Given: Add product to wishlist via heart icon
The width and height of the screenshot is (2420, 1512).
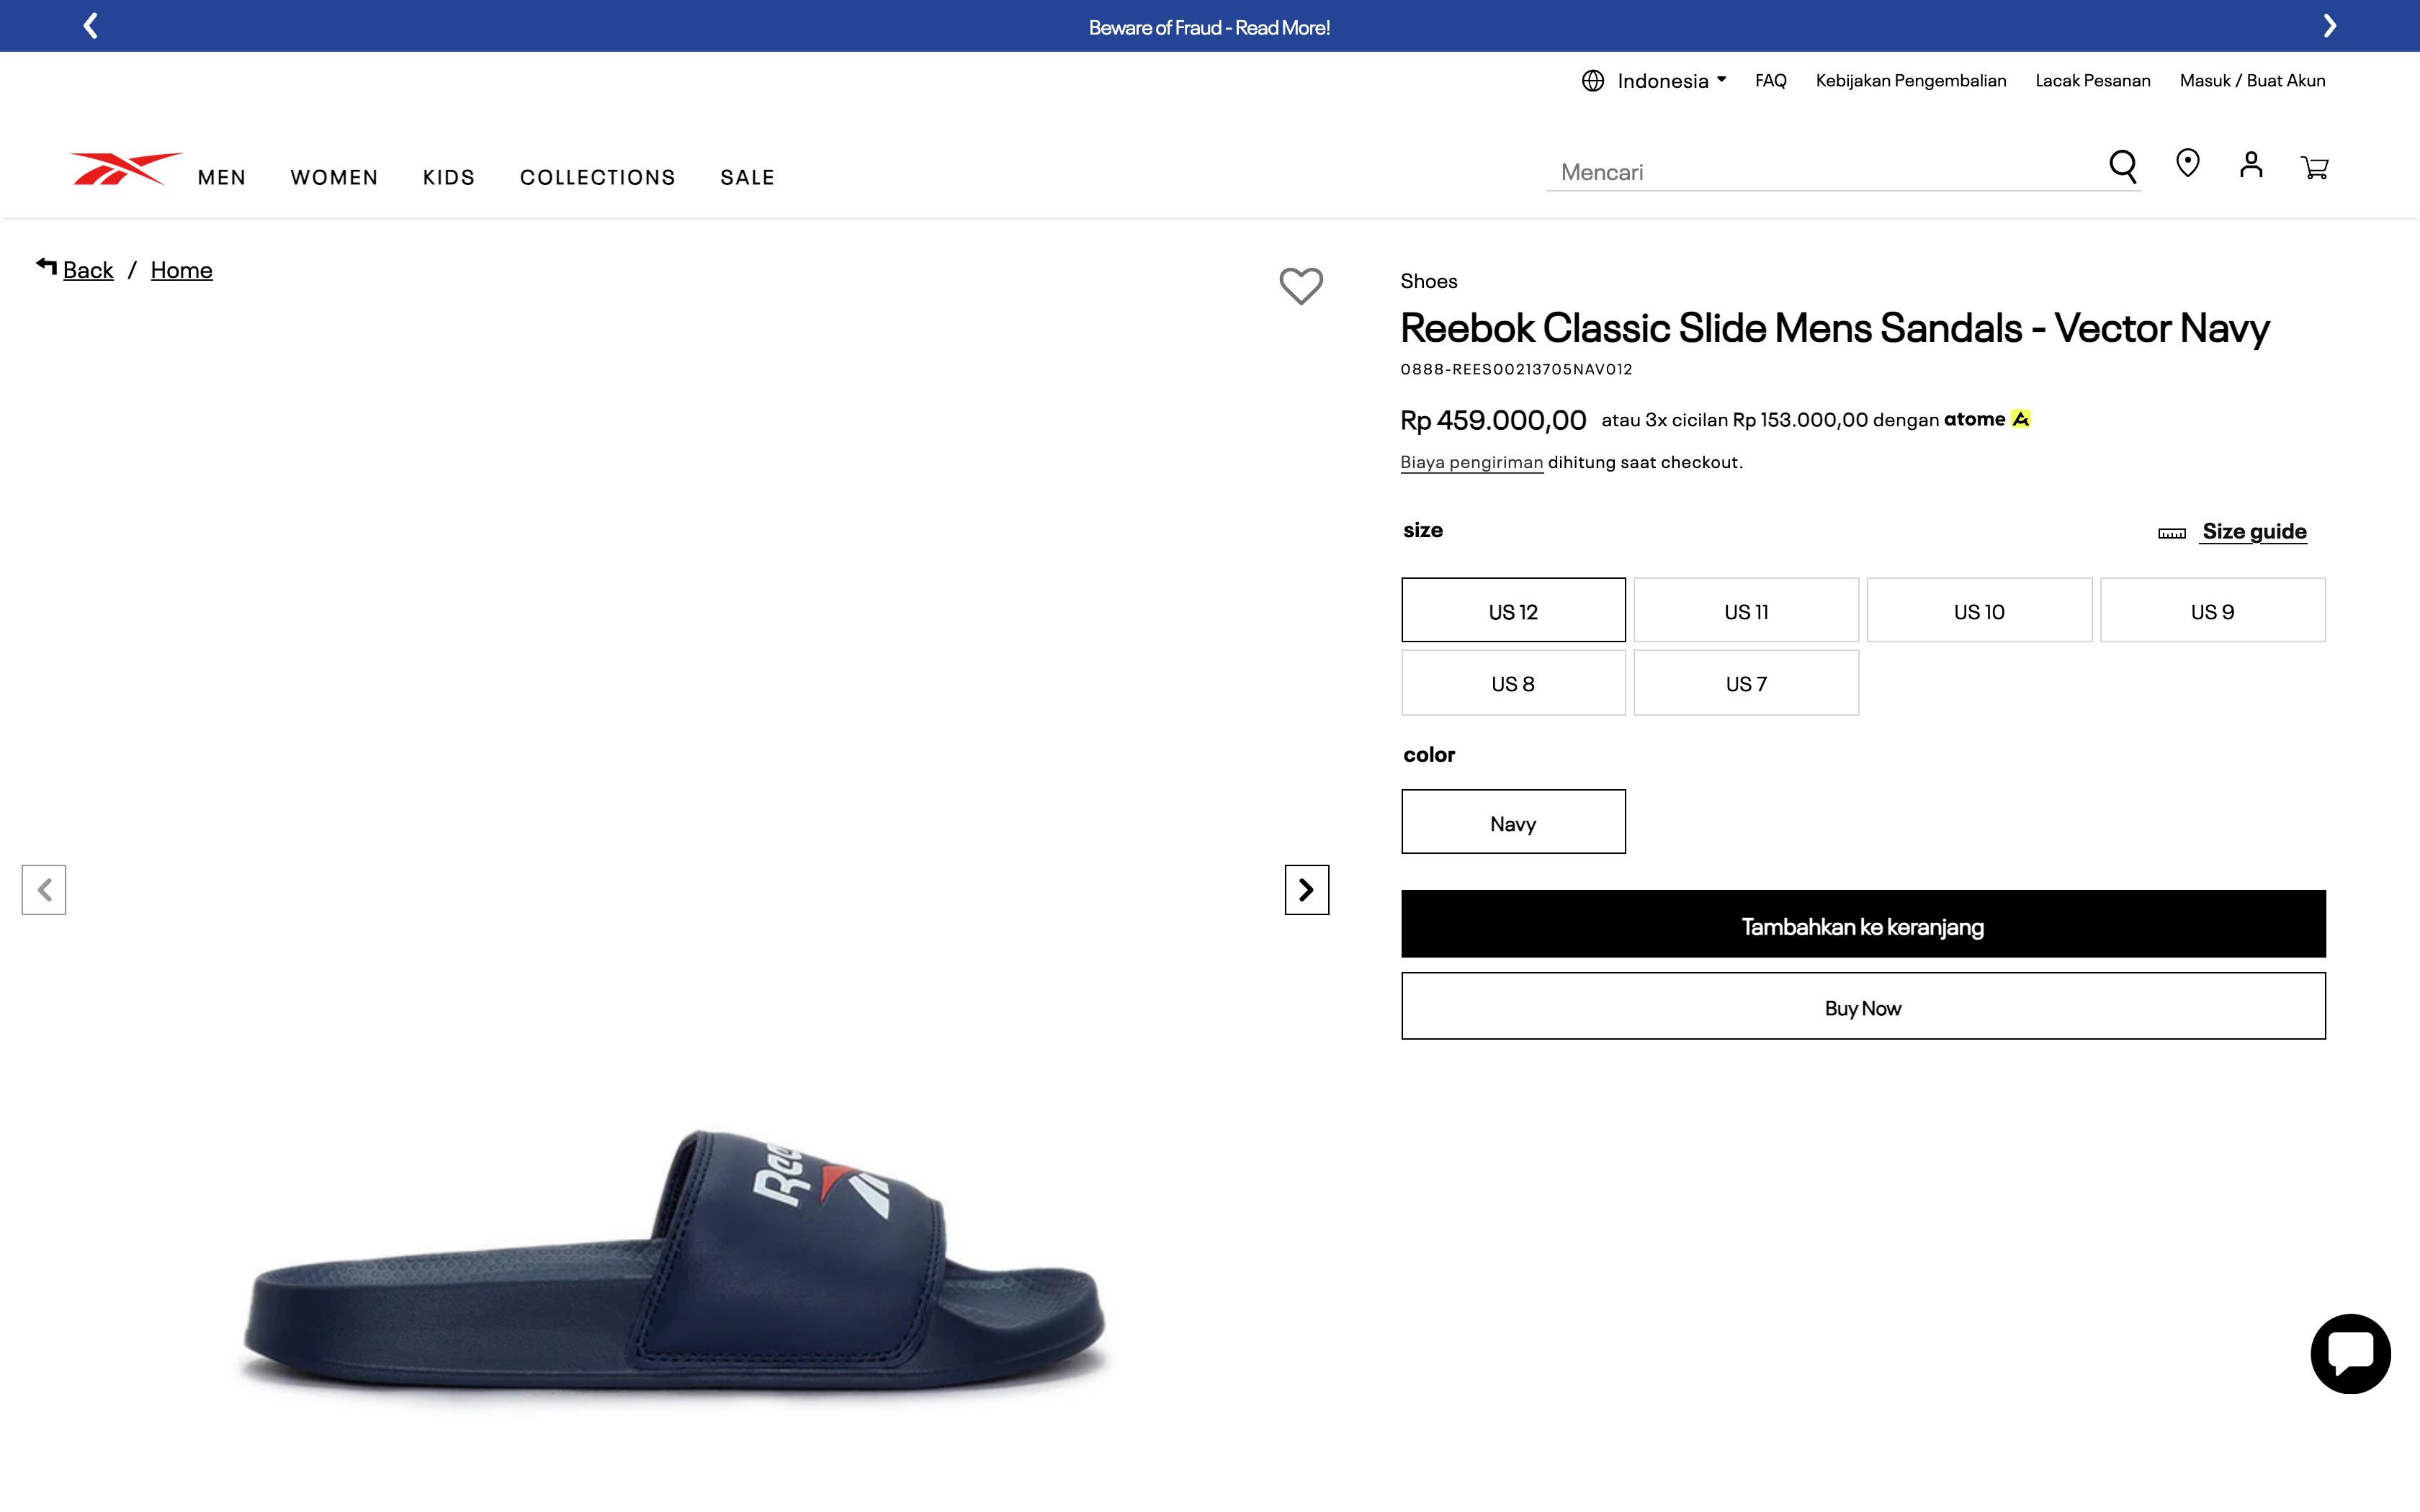Looking at the screenshot, I should [x=1301, y=287].
